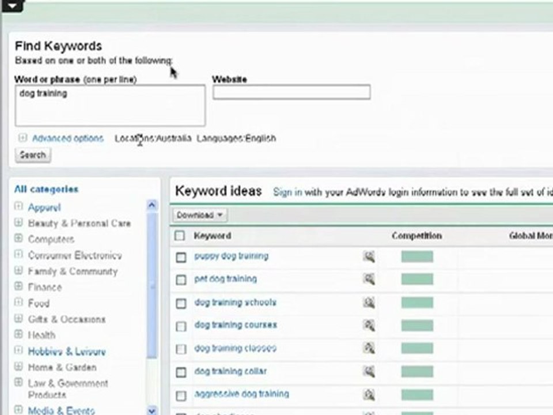Viewport: 553px width, 415px height.
Task: Click magnifier icon beside dog training classes
Action: [369, 348]
